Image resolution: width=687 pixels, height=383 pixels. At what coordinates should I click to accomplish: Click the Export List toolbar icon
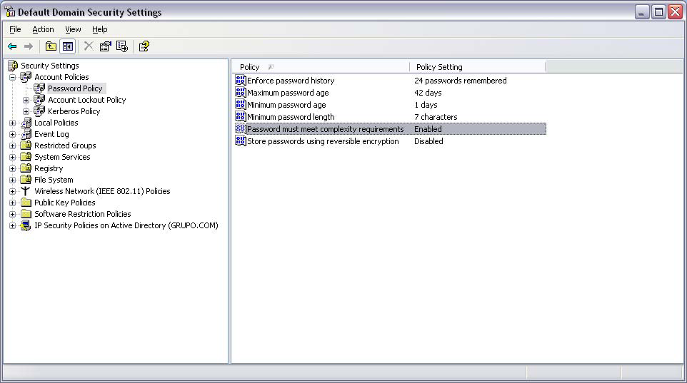(x=122, y=46)
